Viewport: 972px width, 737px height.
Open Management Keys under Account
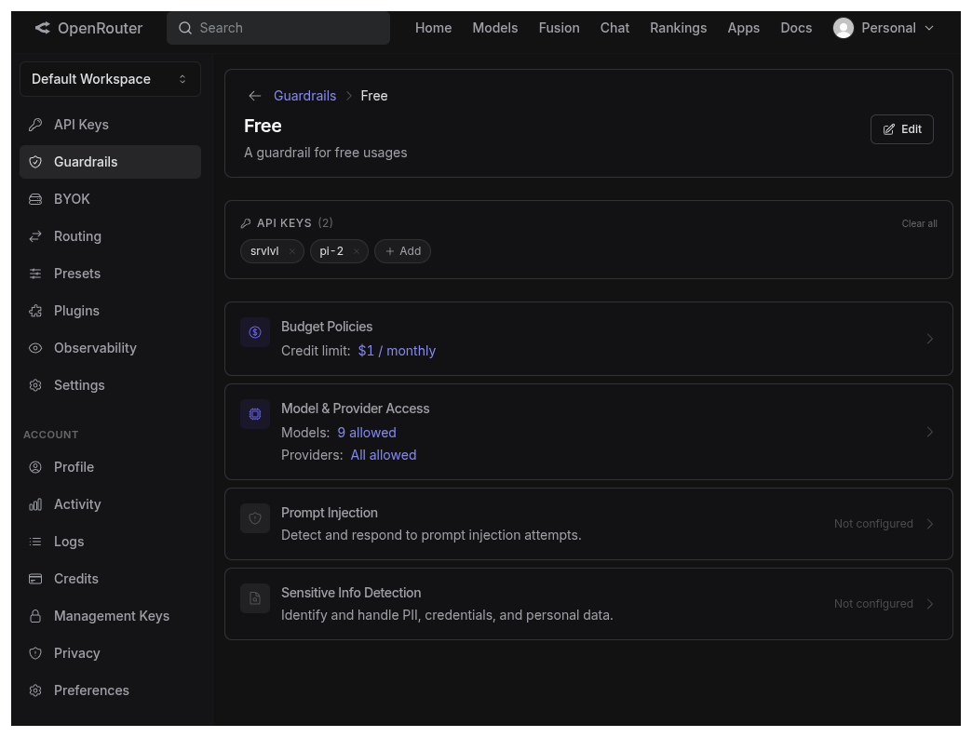coord(111,616)
